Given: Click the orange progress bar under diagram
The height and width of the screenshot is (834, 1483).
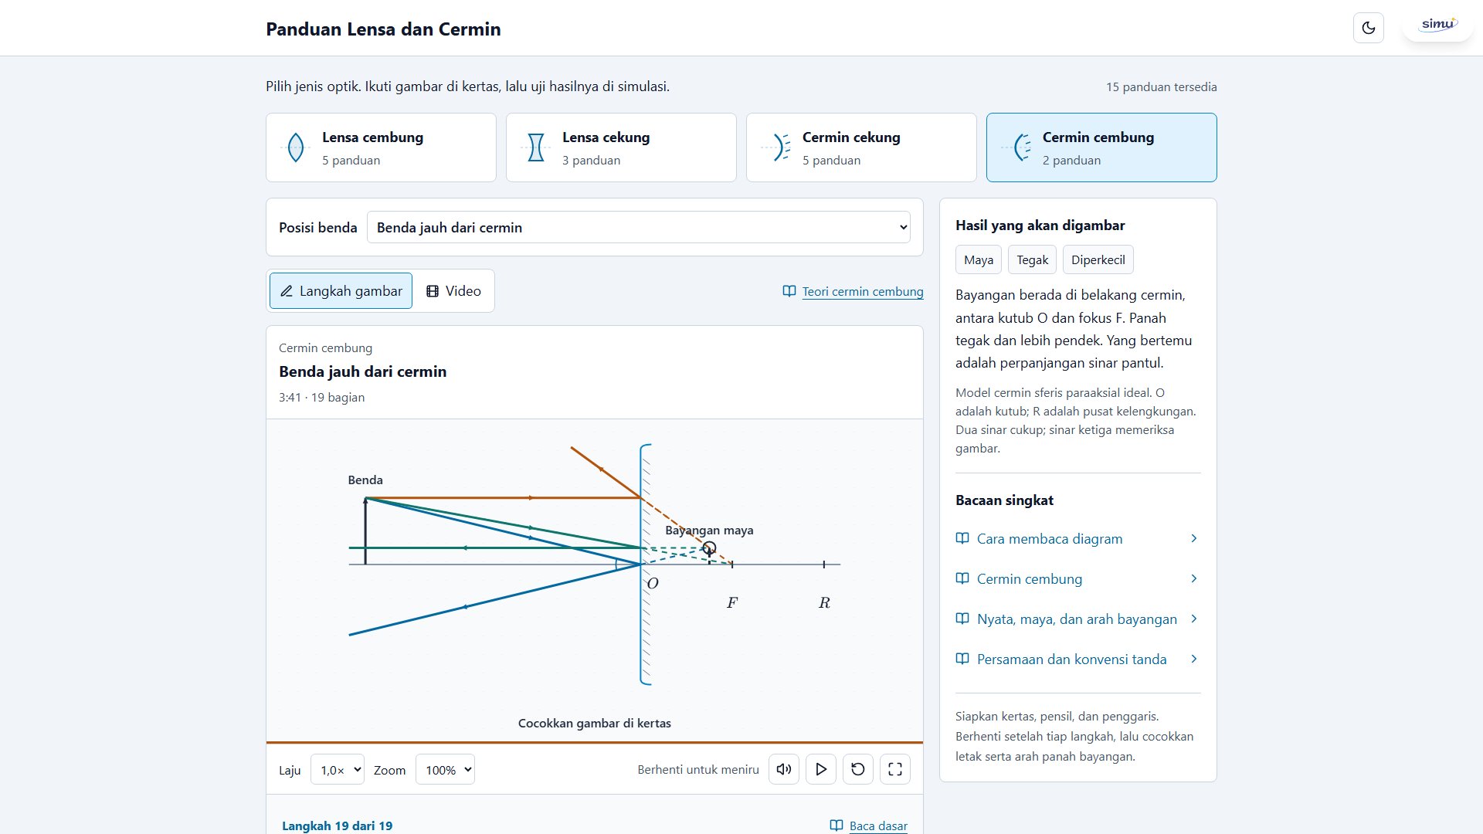Looking at the screenshot, I should [594, 742].
